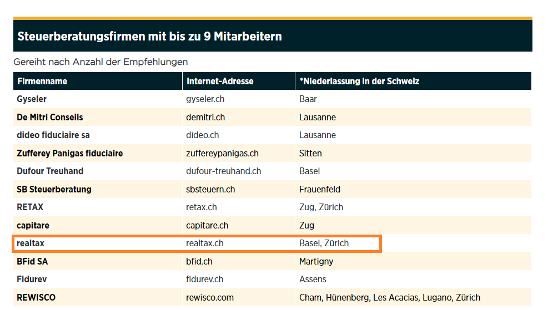
Task: Select the capitare firm name
Action: pyautogui.click(x=33, y=226)
